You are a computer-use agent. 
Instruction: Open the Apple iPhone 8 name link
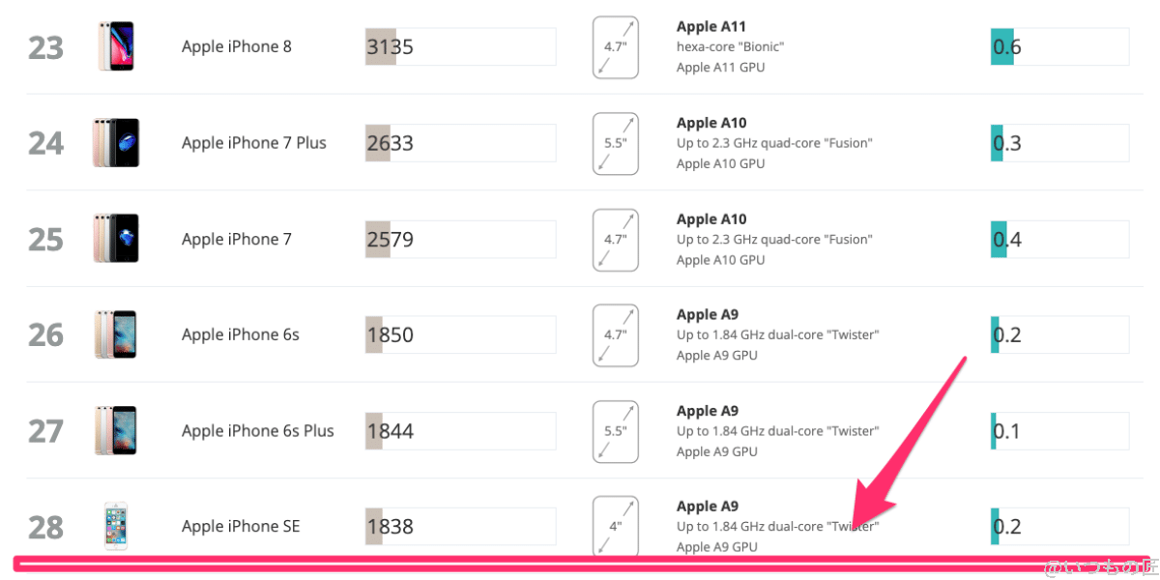pos(236,45)
